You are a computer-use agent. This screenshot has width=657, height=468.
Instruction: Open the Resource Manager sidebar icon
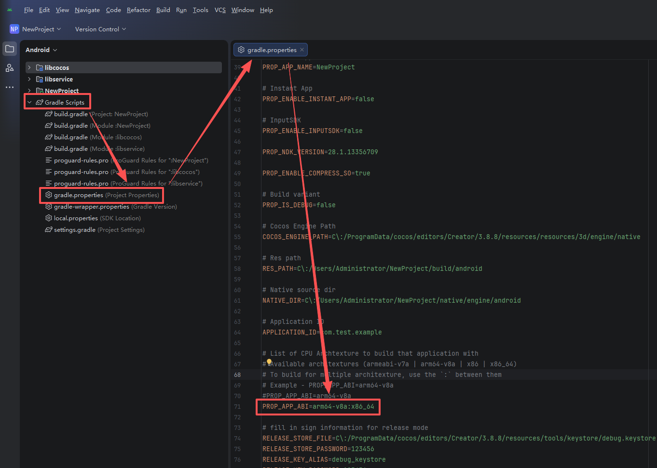click(10, 68)
